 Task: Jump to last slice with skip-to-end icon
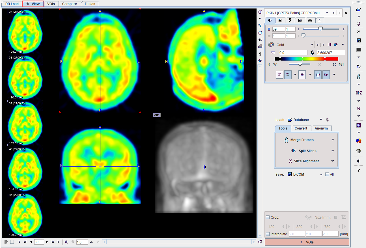(59, 242)
